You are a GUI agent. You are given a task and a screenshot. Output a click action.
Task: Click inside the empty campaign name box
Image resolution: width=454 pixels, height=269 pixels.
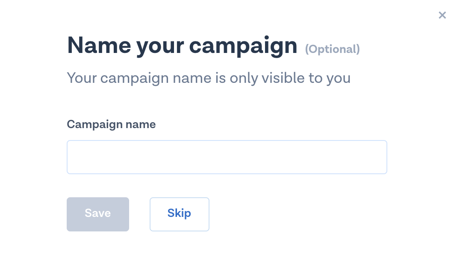(x=227, y=157)
